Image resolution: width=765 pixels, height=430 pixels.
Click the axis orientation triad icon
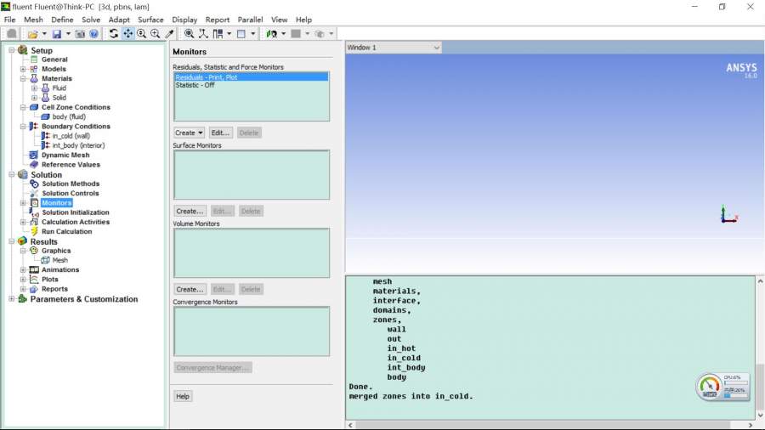point(203,34)
